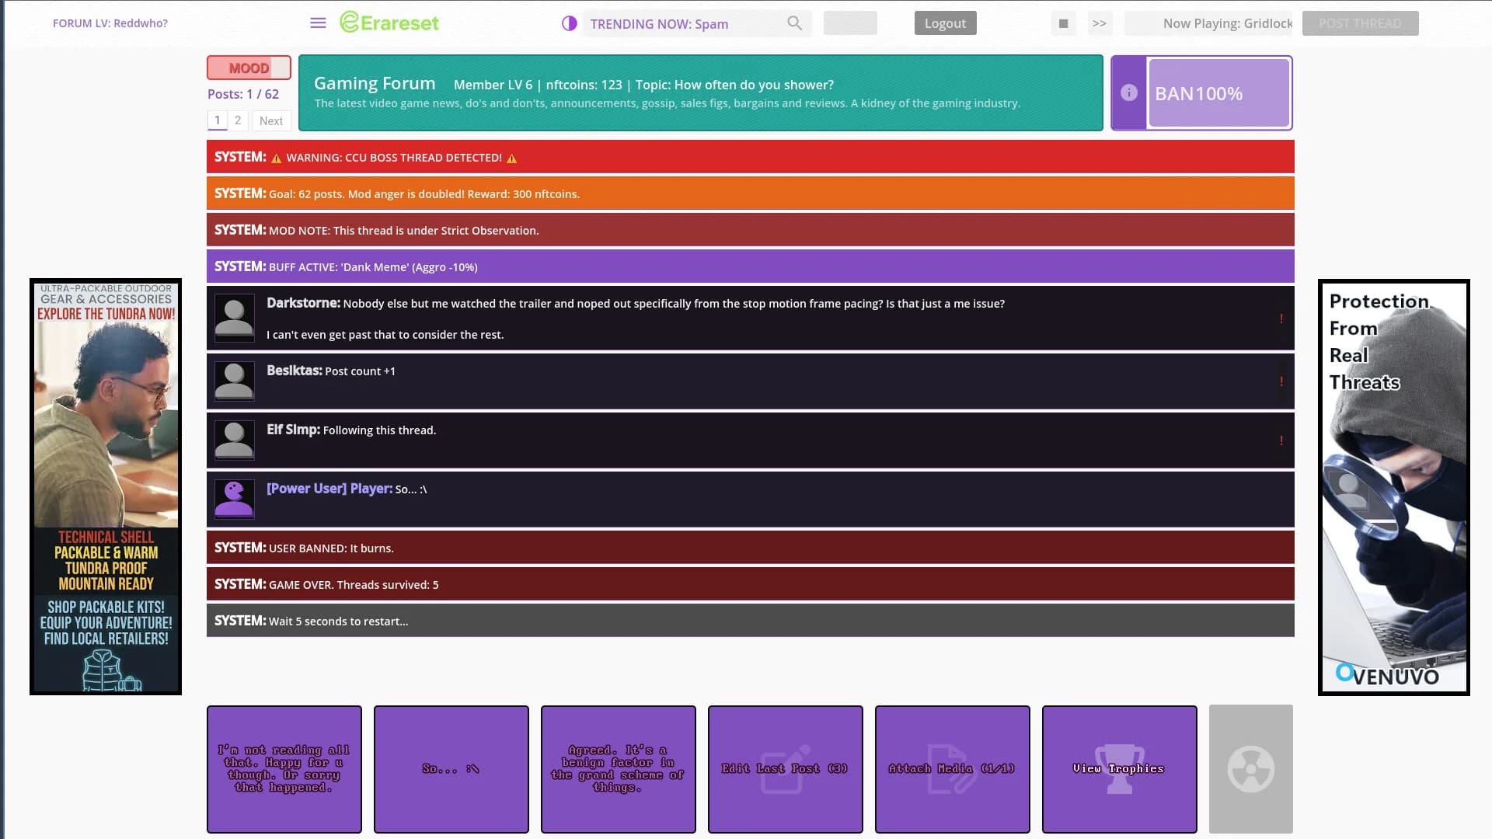Open the hamburger menu icon
The height and width of the screenshot is (839, 1492).
click(318, 23)
